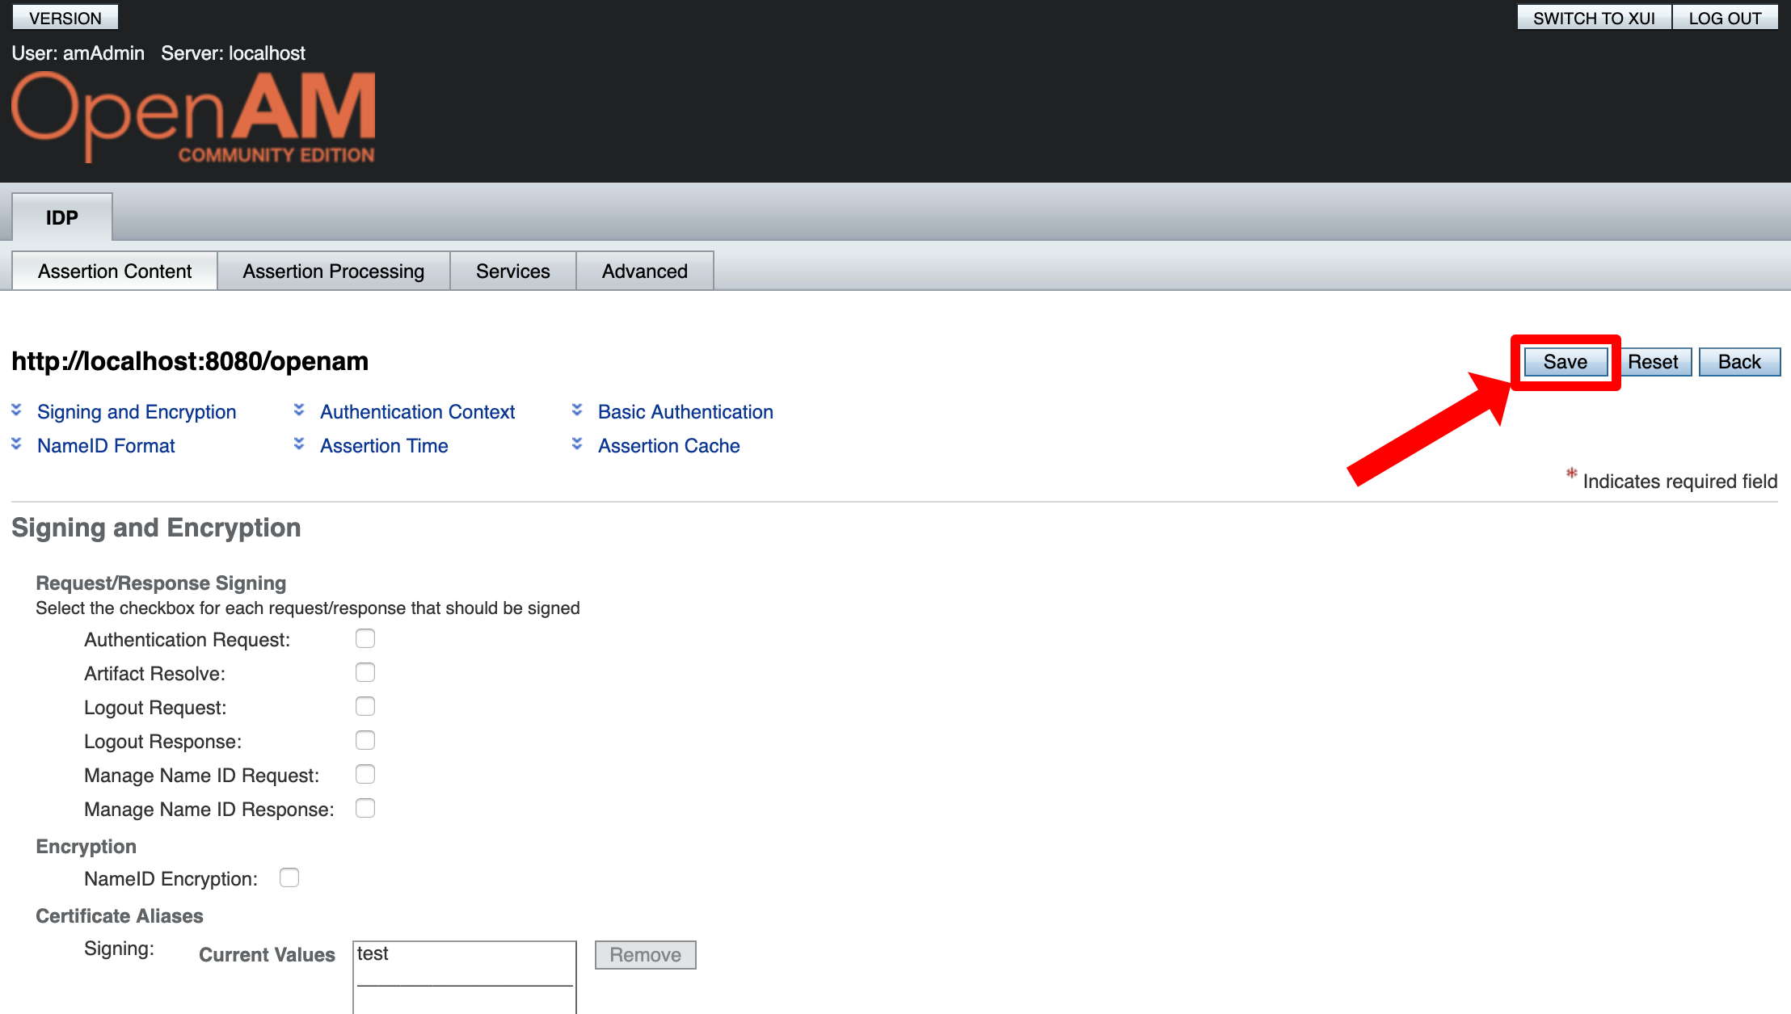Screen dimensions: 1791x1014
Task: Jump to Basic Authentication section link
Action: [685, 412]
